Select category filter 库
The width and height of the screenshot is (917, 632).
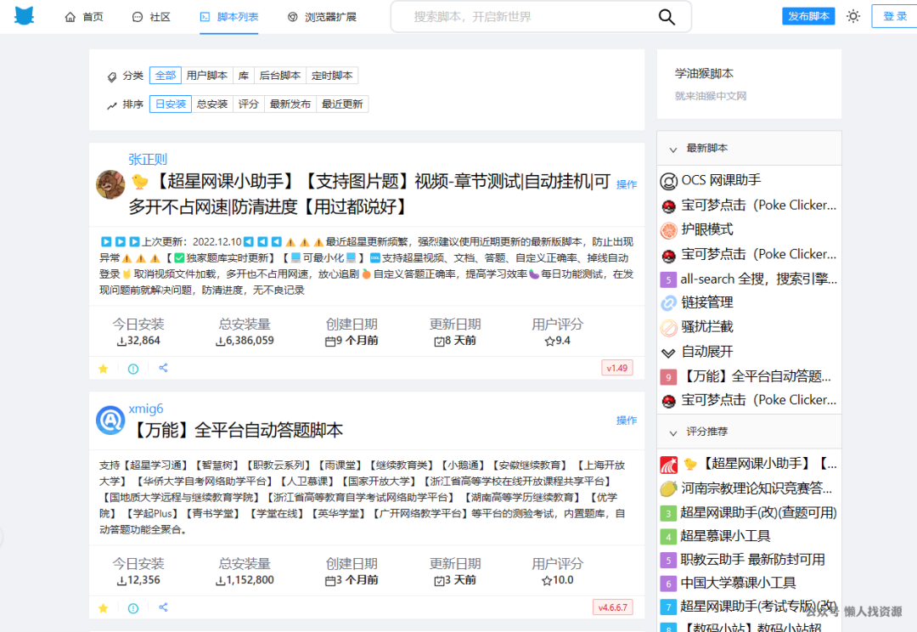[244, 76]
